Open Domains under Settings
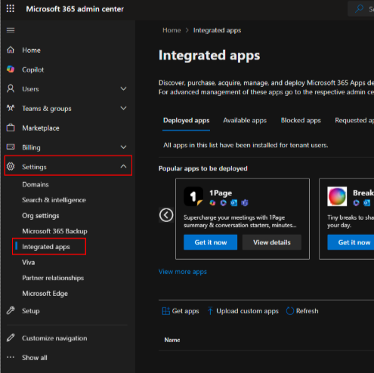 point(36,184)
